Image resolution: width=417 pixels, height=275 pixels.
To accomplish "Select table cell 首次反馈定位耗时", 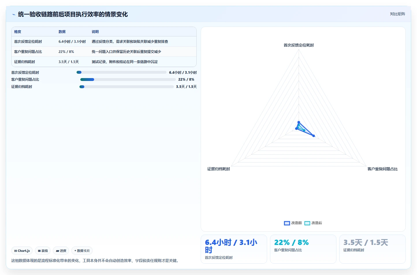I will tap(28, 42).
